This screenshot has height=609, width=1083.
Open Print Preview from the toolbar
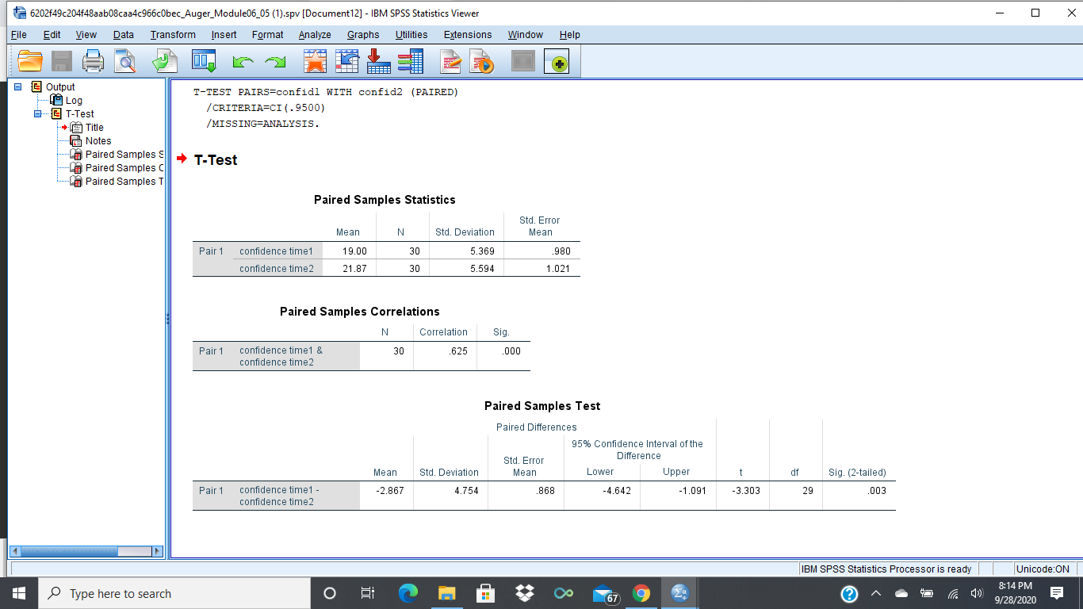125,61
